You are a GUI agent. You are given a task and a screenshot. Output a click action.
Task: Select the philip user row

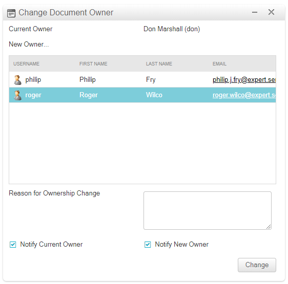(x=142, y=80)
